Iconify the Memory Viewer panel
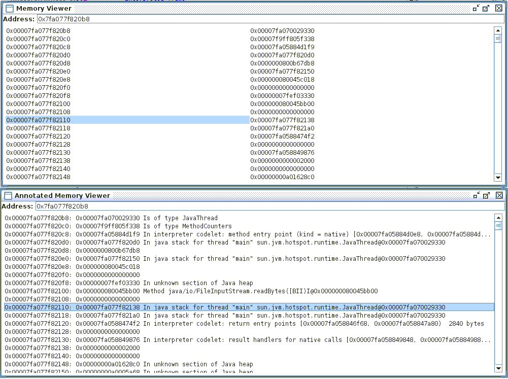 (x=476, y=8)
